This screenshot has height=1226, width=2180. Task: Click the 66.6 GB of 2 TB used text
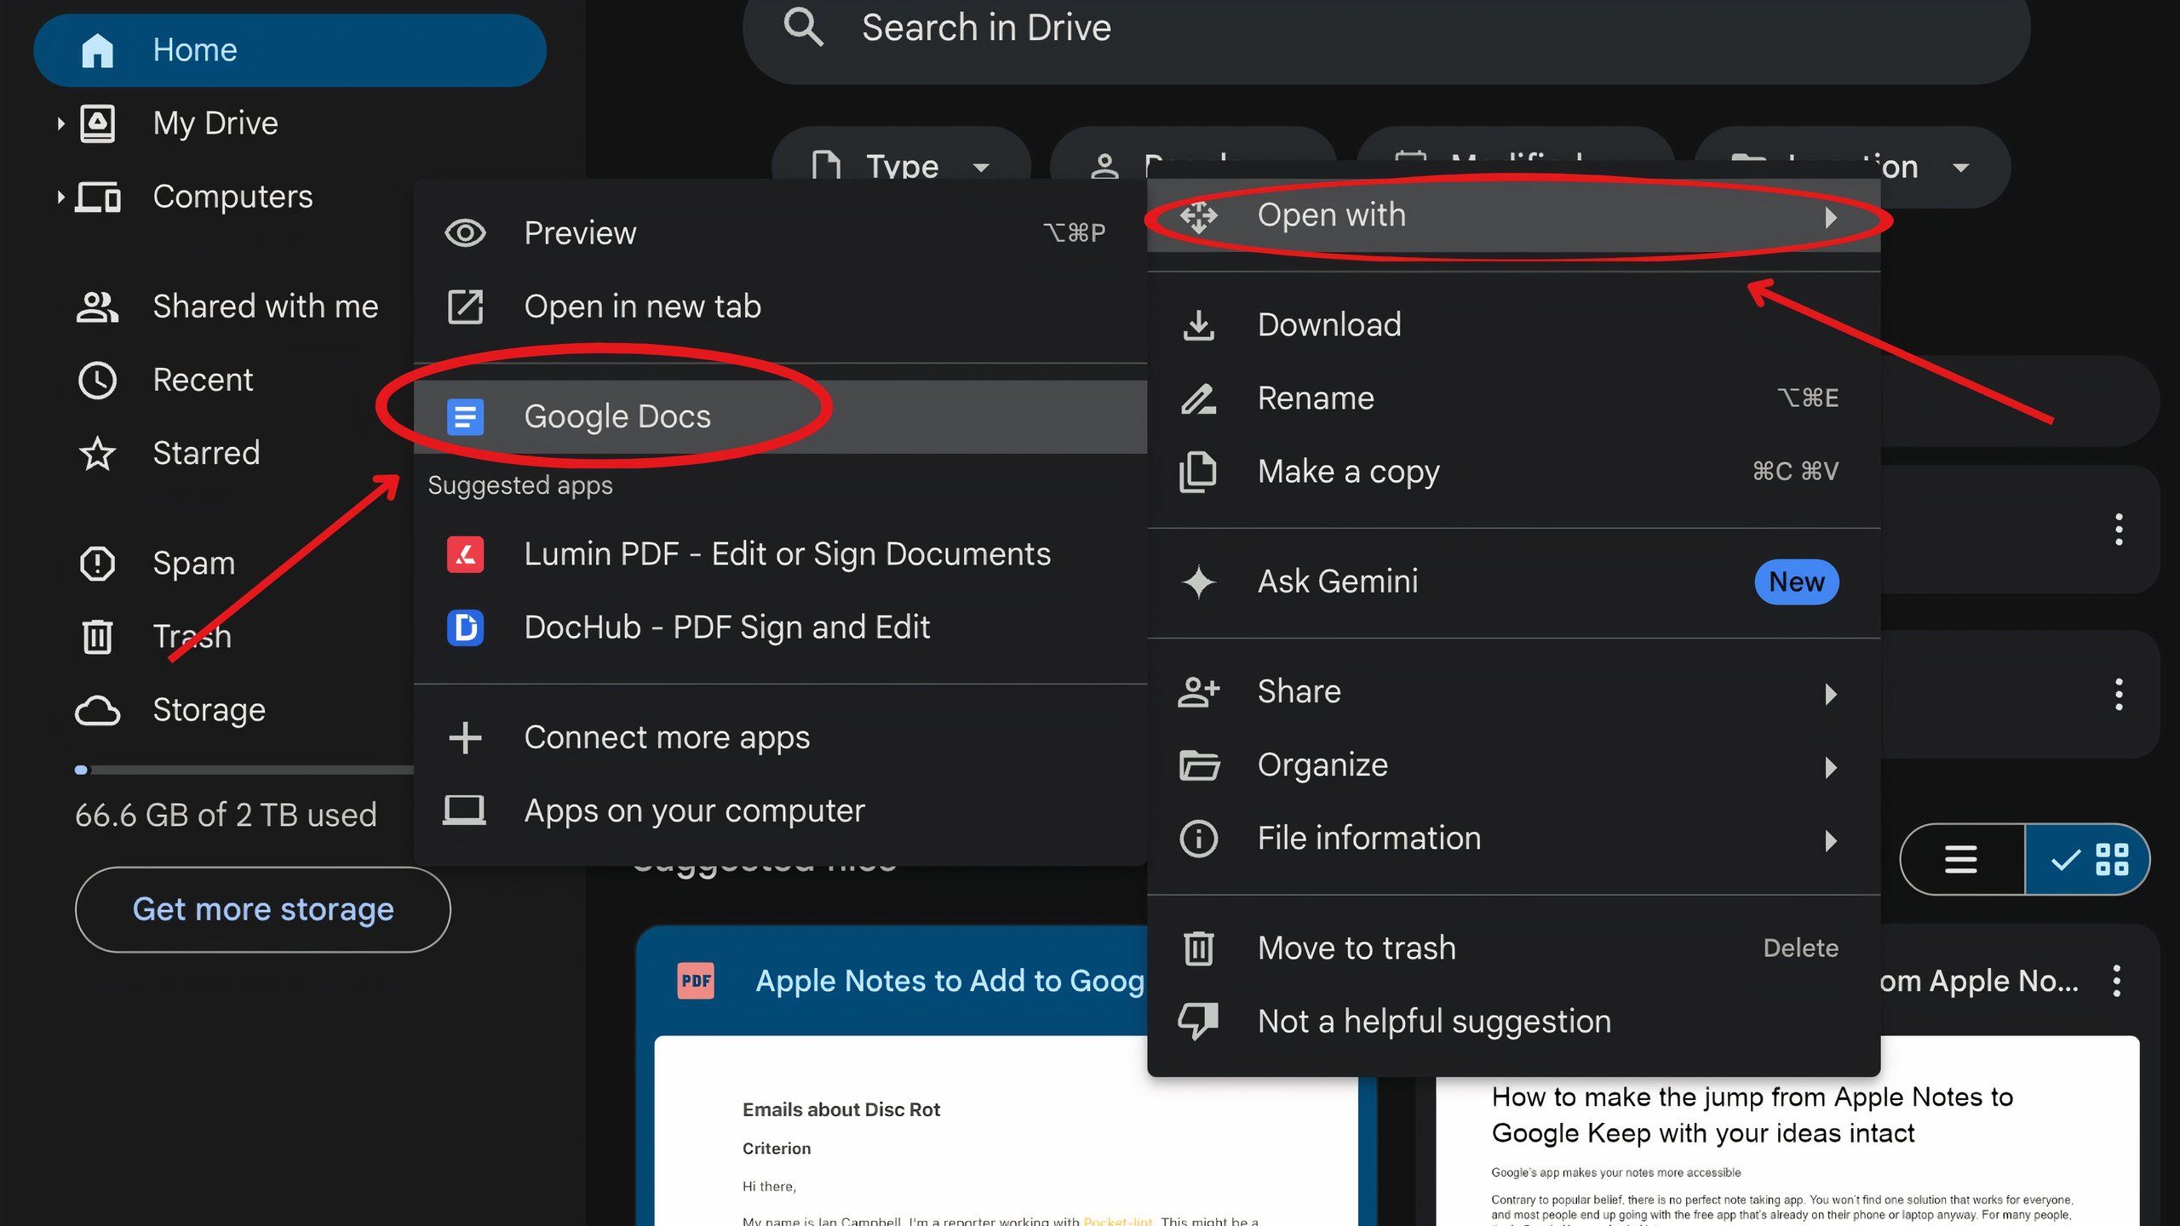point(226,815)
